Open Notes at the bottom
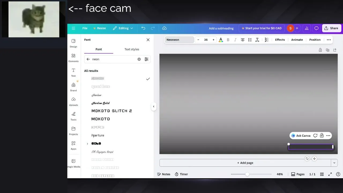This screenshot has height=193, width=343. (x=163, y=174)
